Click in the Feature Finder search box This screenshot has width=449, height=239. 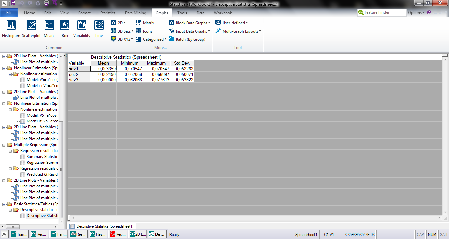[x=385, y=12]
